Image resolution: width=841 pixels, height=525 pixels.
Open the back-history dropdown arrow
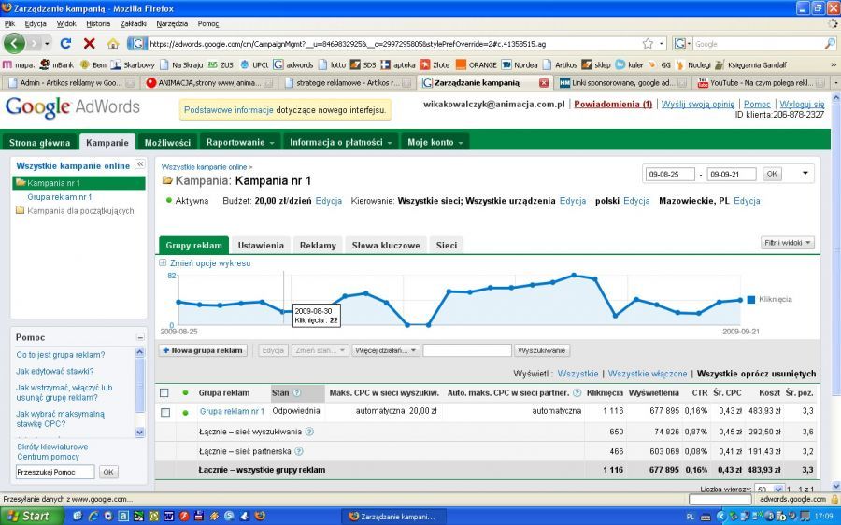coord(48,43)
